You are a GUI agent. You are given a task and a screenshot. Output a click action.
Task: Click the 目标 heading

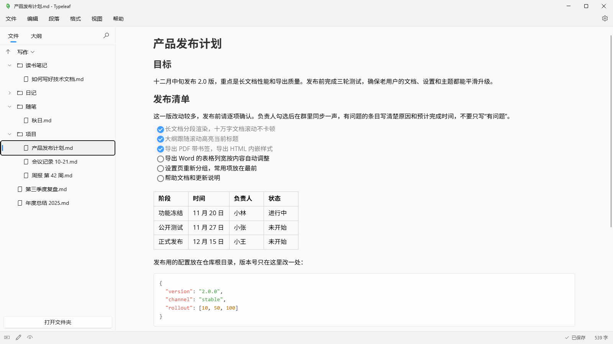(x=162, y=64)
